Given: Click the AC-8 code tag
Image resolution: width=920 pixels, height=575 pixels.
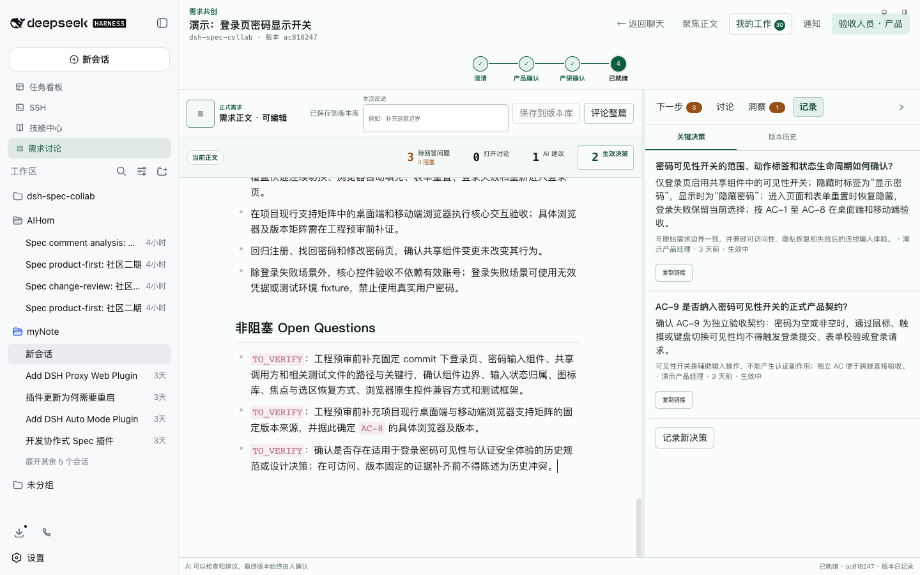Looking at the screenshot, I should (372, 429).
